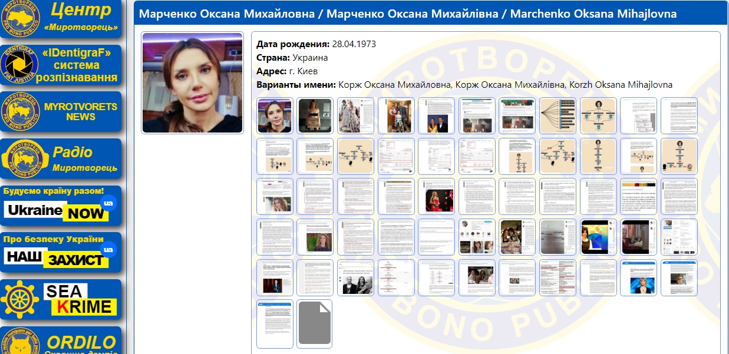This screenshot has width=729, height=354.
Task: Open the Радіо Миротворець headphones banner
Action: point(61,158)
